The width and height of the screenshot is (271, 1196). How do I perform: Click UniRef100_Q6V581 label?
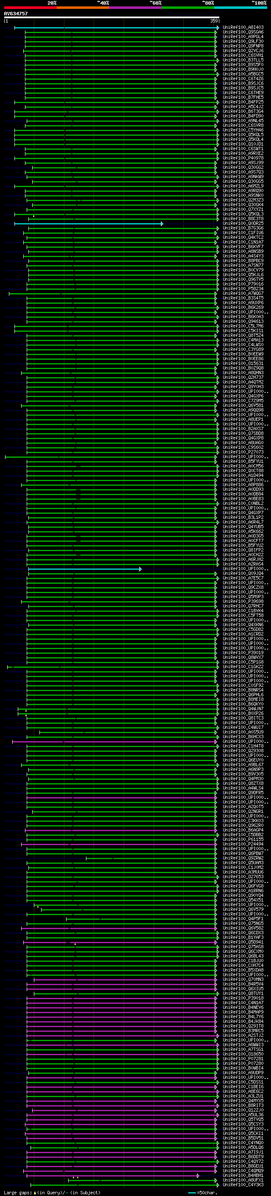pyautogui.click(x=243, y=405)
